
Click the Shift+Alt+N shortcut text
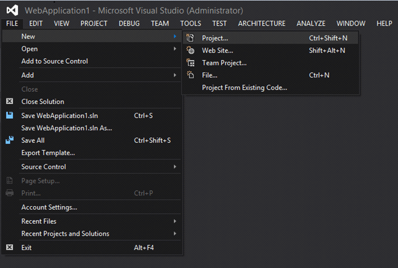tap(327, 51)
